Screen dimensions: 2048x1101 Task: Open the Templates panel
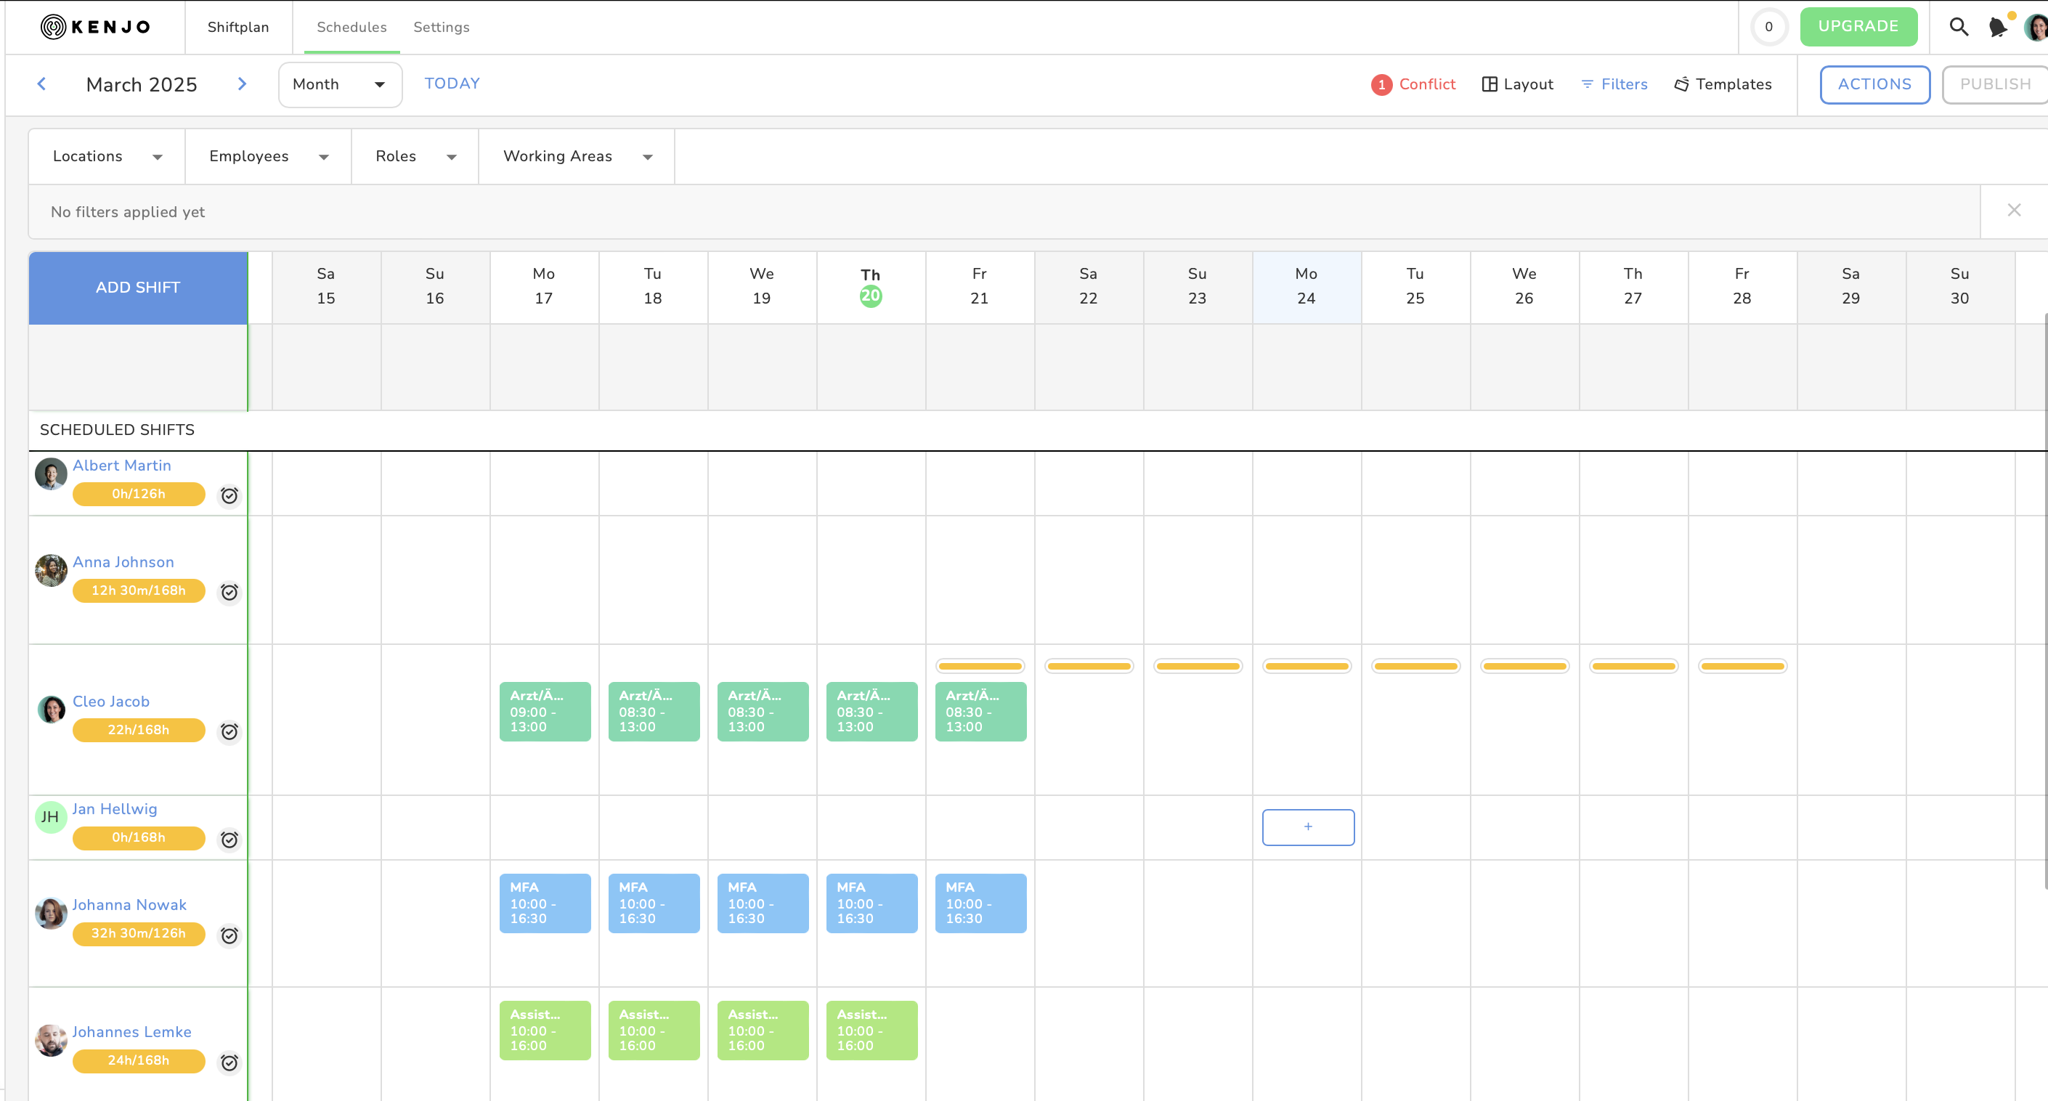(x=1723, y=84)
